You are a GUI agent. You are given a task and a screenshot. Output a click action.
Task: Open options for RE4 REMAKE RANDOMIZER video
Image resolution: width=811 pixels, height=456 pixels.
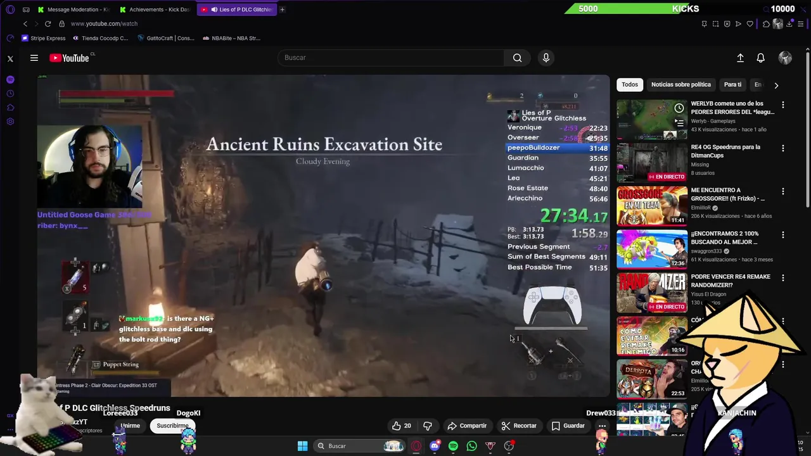tap(783, 278)
